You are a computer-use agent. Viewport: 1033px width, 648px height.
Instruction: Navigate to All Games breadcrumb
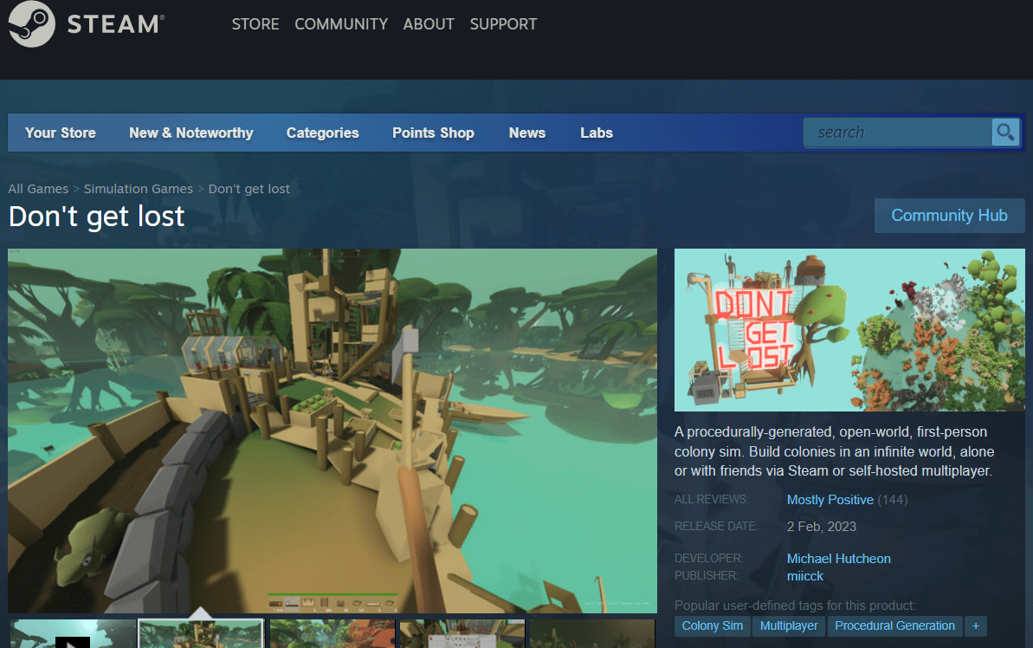click(37, 188)
